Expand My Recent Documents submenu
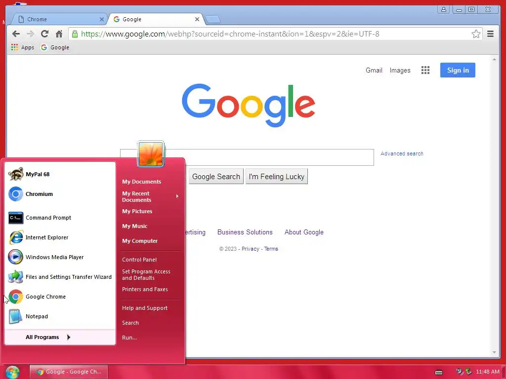The image size is (506, 379). tap(150, 196)
